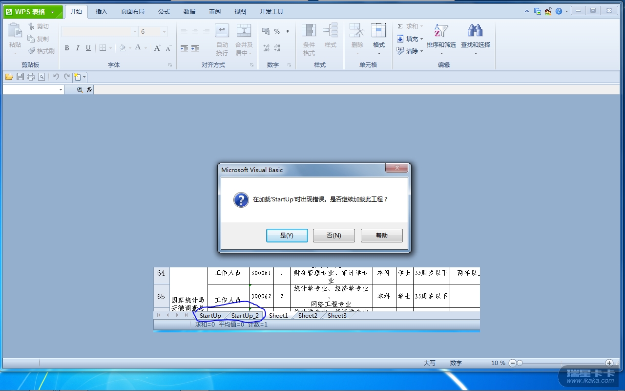Screen dimensions: 625x391
Task: Expand the font size dropdown
Action: tap(164, 32)
